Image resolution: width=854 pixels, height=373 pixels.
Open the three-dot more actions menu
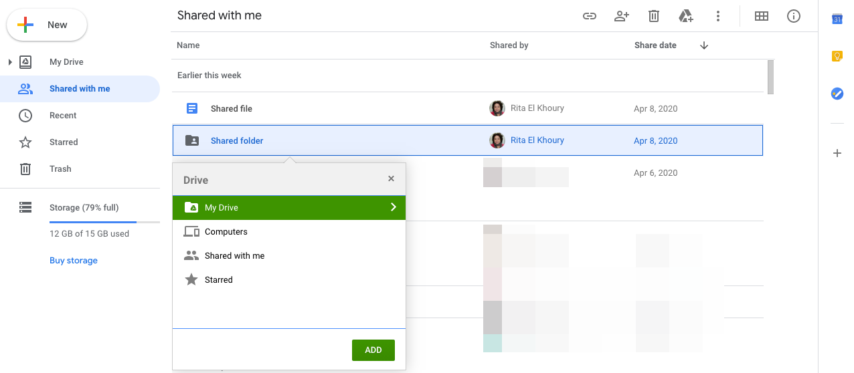point(718,16)
